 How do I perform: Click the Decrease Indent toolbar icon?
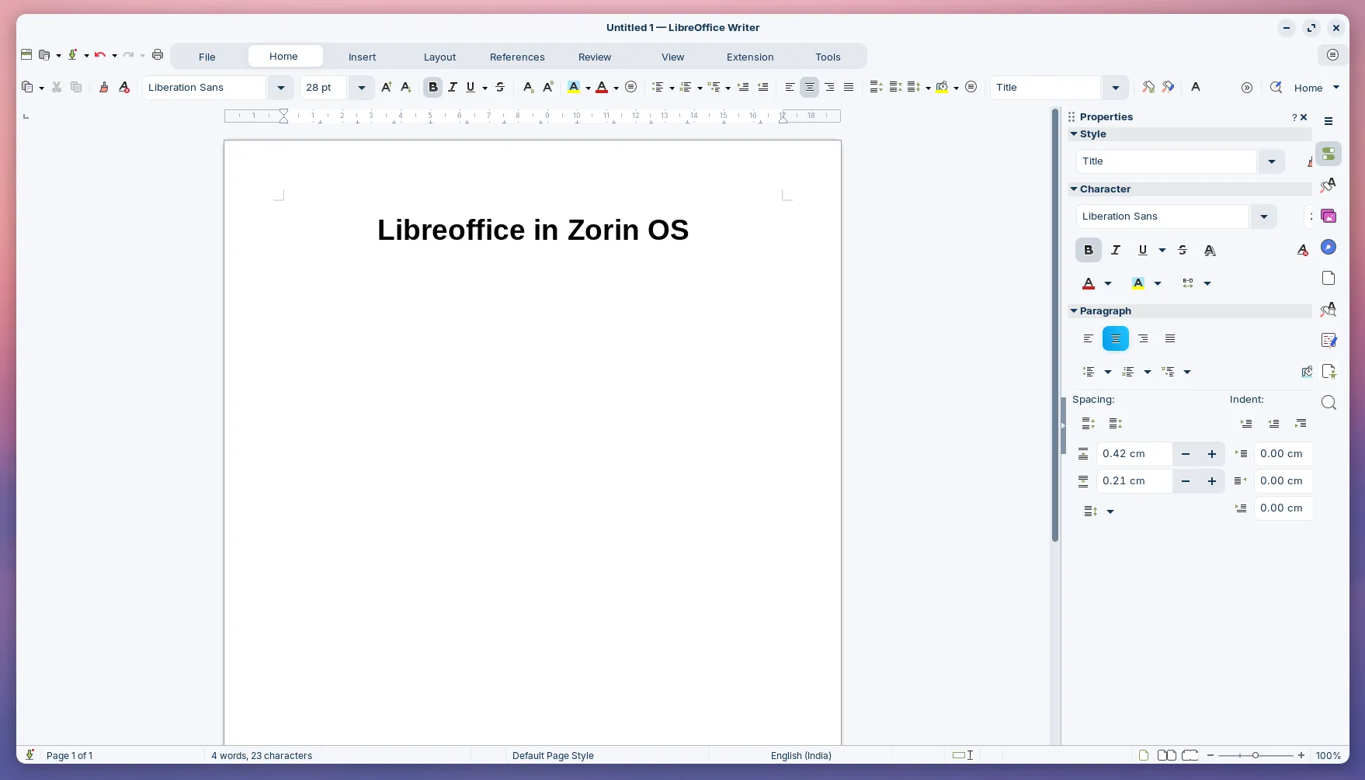pos(762,87)
